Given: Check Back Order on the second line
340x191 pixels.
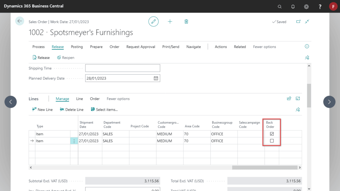Looking at the screenshot, I should (x=272, y=141).
